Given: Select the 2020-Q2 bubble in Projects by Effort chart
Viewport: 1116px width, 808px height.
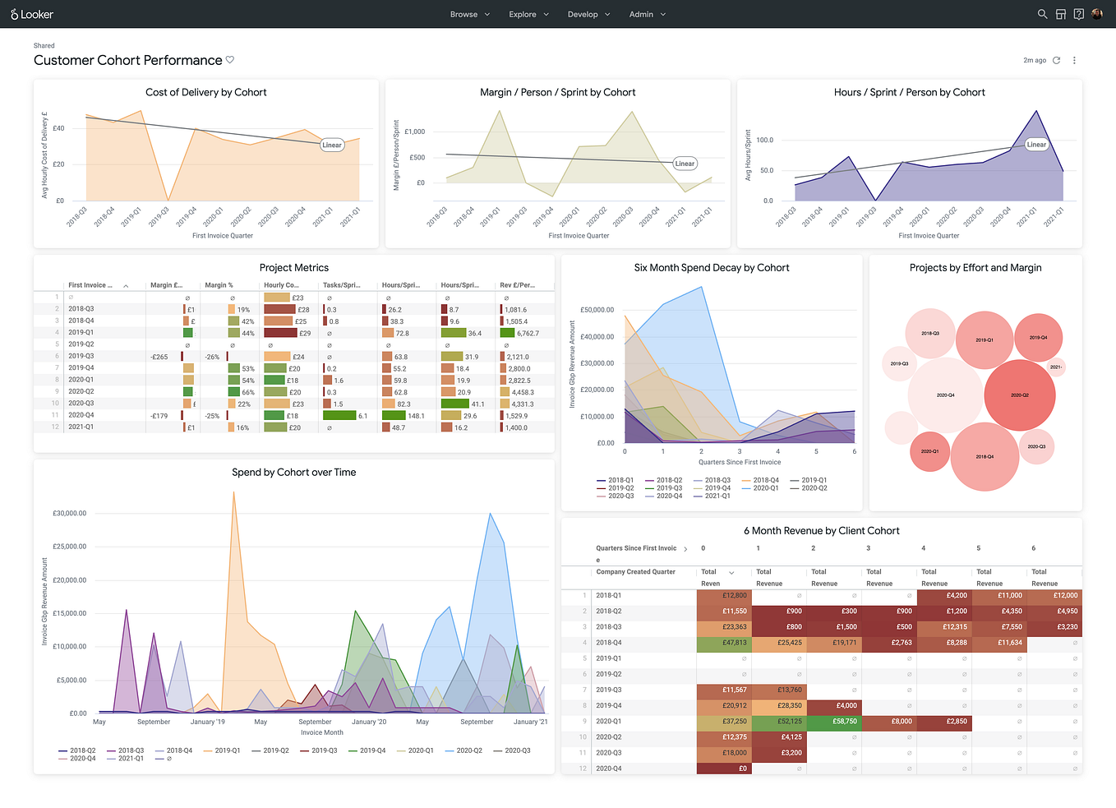Looking at the screenshot, I should (x=1019, y=395).
